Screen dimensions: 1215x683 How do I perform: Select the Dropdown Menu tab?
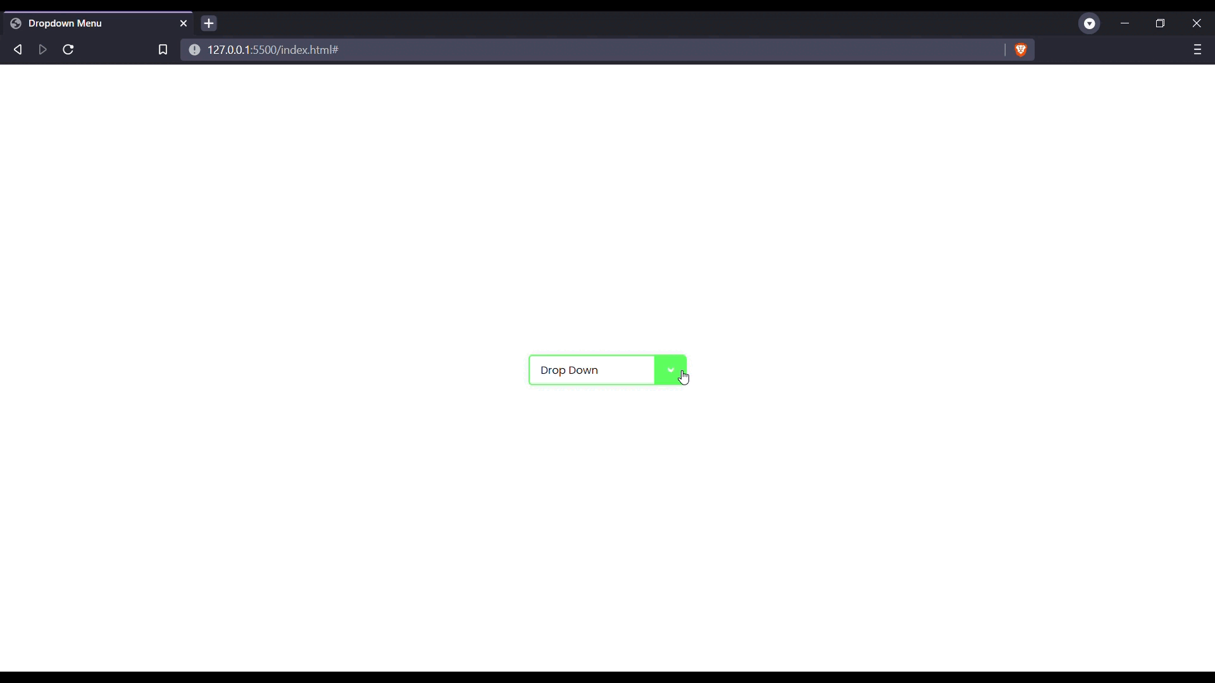coord(95,23)
